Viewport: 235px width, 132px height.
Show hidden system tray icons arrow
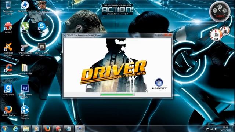(203, 129)
